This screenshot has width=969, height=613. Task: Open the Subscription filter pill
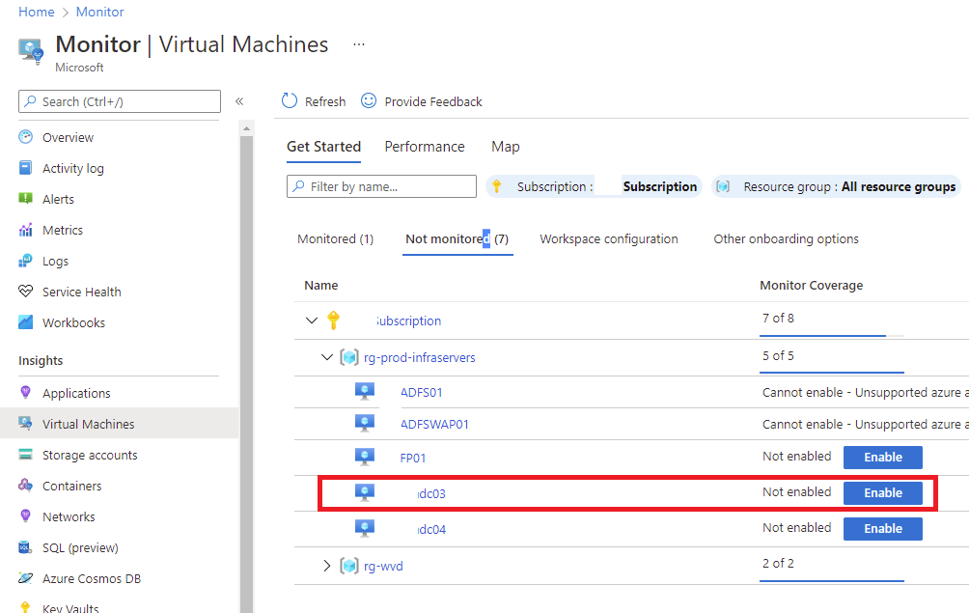[x=594, y=186]
